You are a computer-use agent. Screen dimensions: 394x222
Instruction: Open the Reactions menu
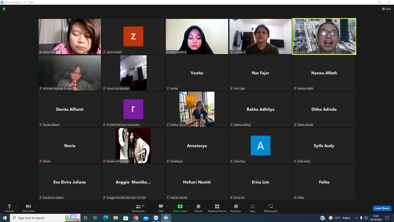pyautogui.click(x=236, y=208)
